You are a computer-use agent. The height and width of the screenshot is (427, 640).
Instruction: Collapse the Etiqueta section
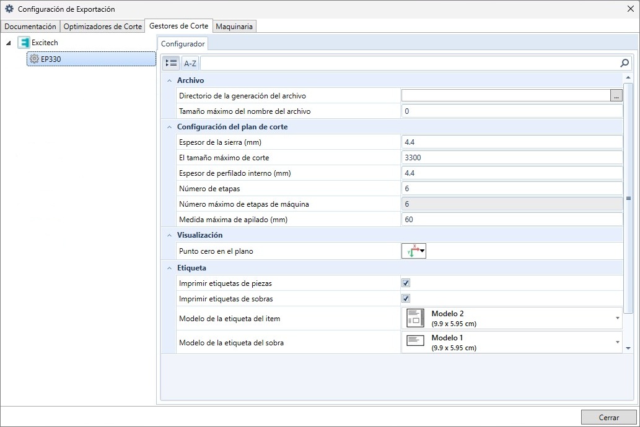click(x=169, y=269)
